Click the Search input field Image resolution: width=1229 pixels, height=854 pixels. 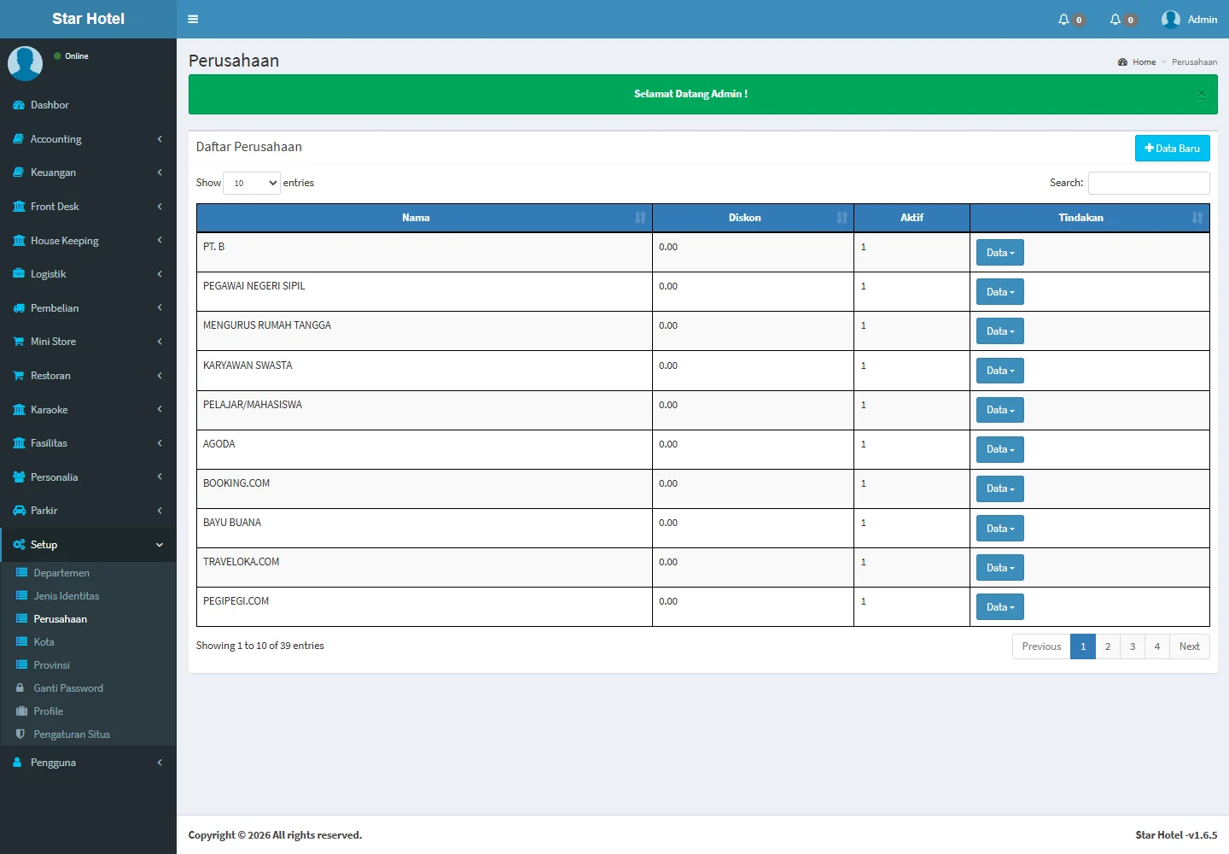click(x=1148, y=183)
